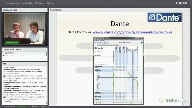Open the Help menu in Dante Controller

click(x=103, y=40)
